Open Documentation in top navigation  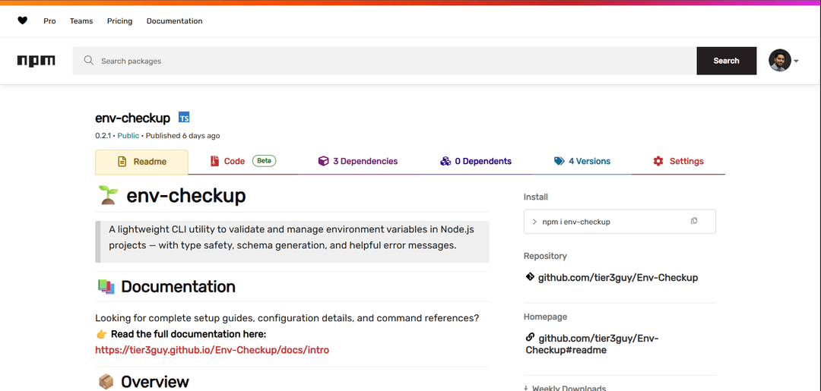click(x=174, y=21)
